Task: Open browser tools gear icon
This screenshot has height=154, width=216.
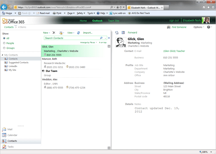Action: (213, 7)
